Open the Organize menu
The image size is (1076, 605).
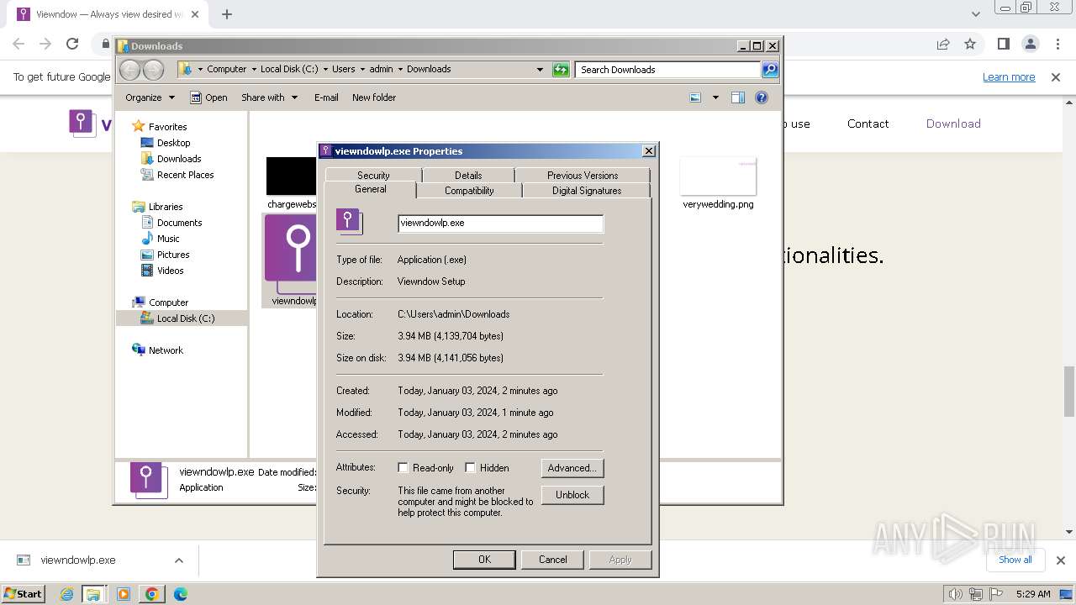pos(150,97)
